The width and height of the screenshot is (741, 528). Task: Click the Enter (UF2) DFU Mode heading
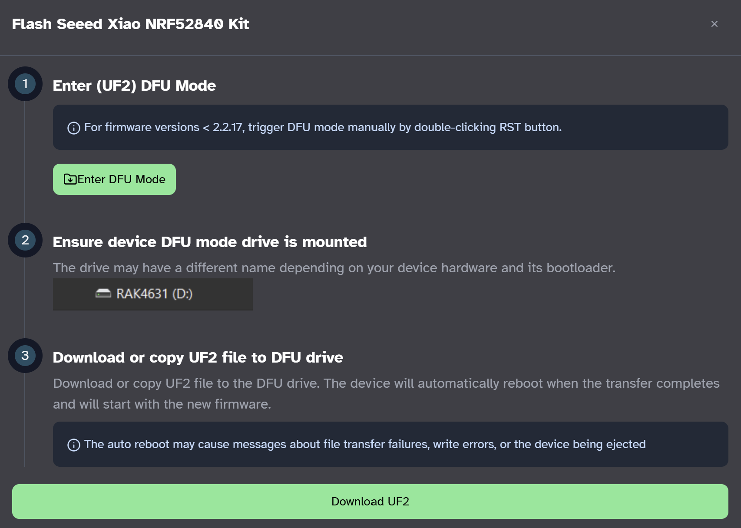[x=134, y=86]
